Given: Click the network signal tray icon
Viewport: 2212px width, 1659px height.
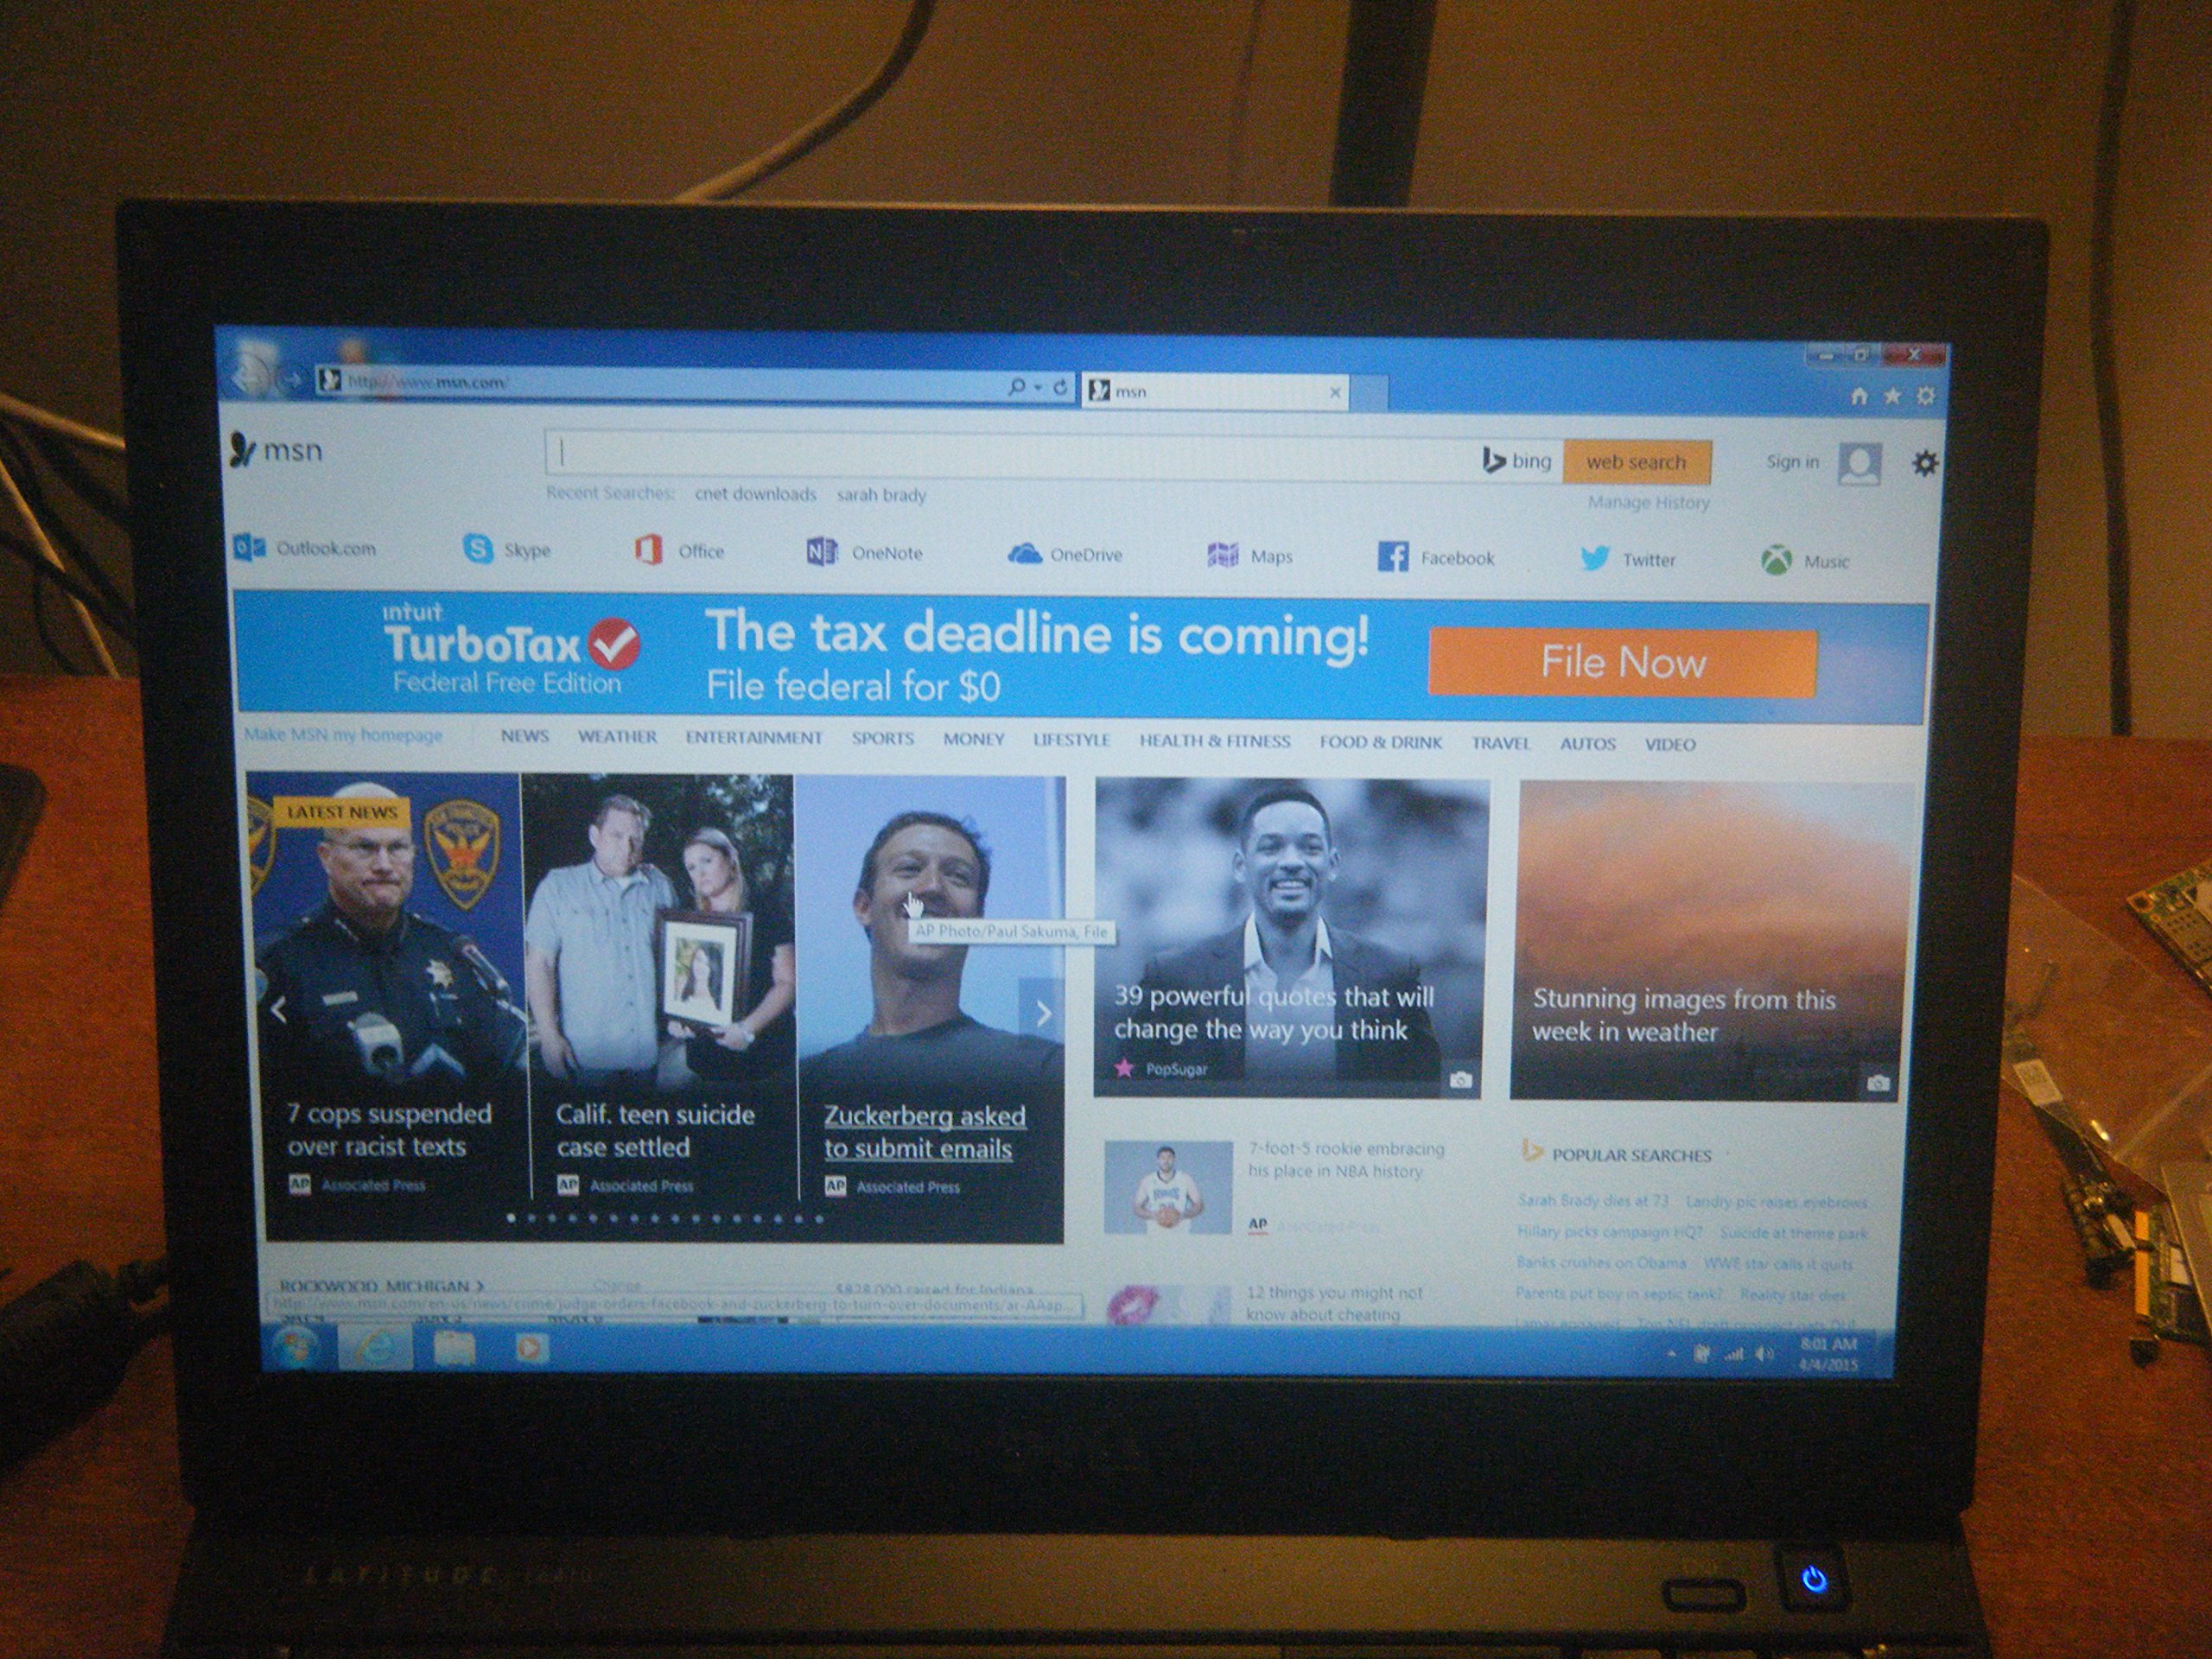Looking at the screenshot, I should [1734, 1354].
